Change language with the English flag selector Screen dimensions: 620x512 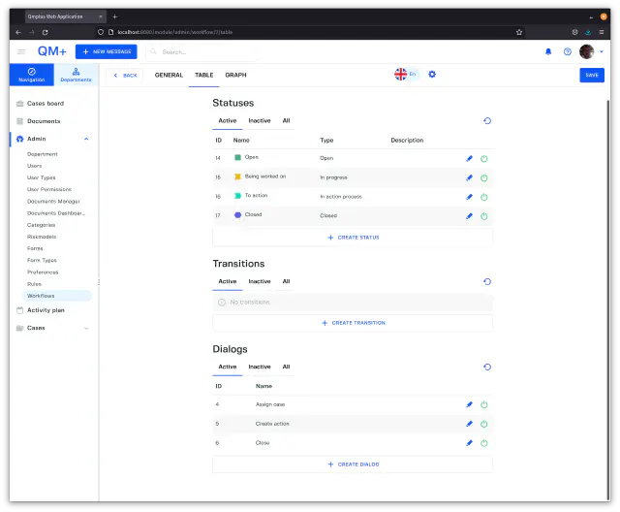(x=406, y=74)
